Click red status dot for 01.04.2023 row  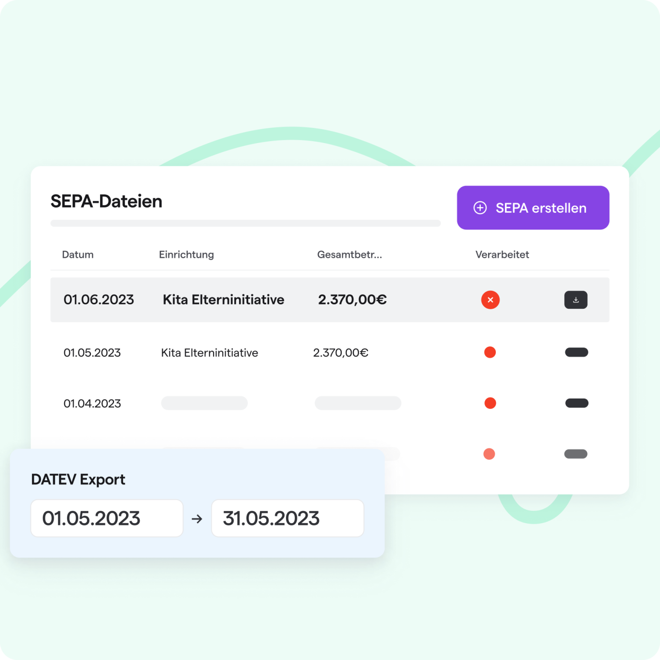coord(490,403)
